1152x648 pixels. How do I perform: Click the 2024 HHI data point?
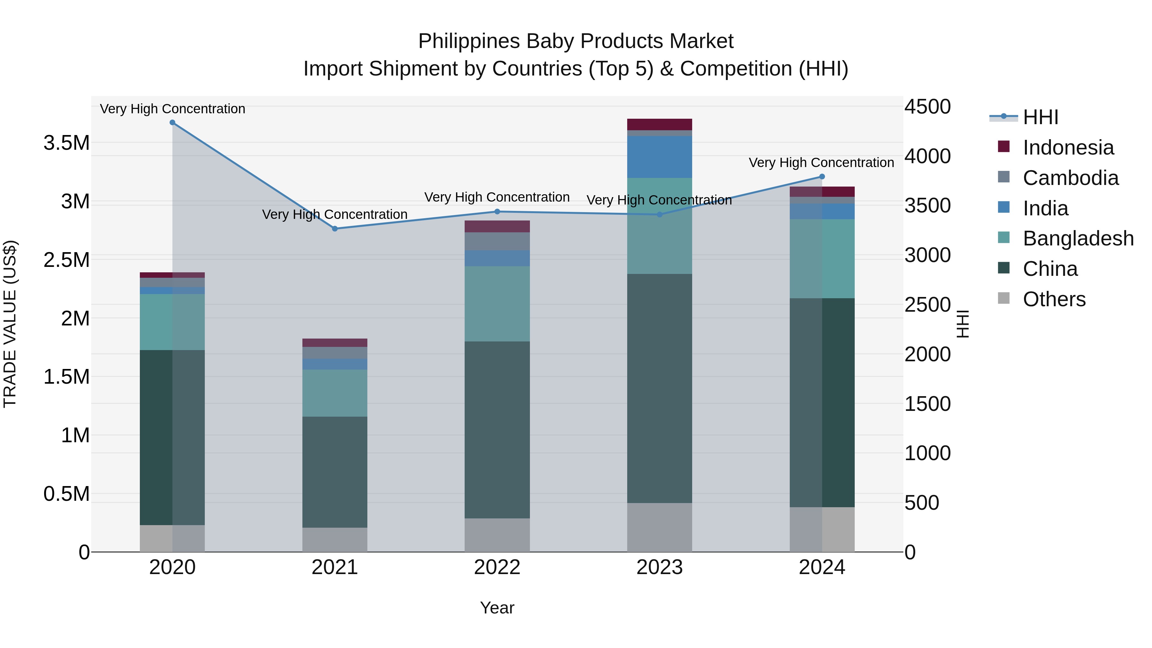click(x=822, y=177)
